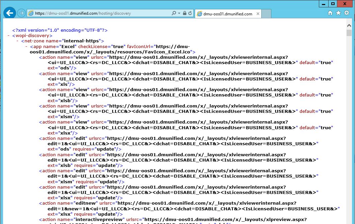The width and height of the screenshot is (355, 224).
Task: Select the dmu-oos01.dmunified.com tab
Action: point(228,14)
